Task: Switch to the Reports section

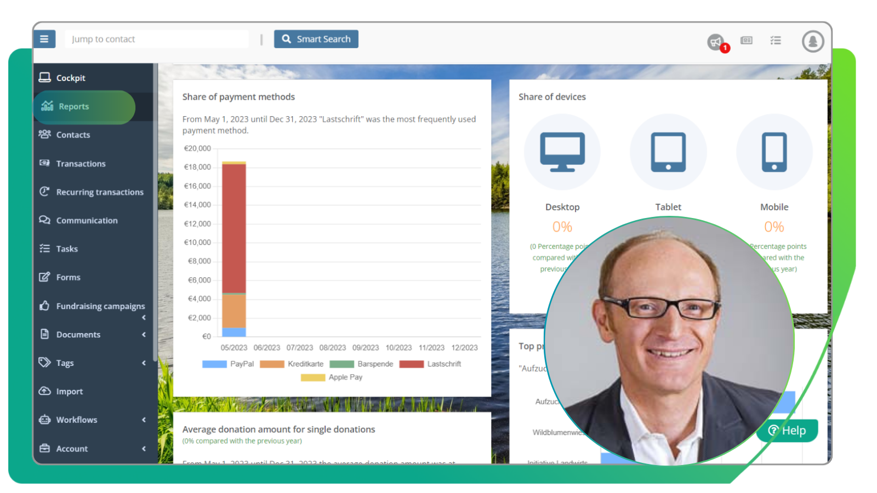Action: pyautogui.click(x=74, y=106)
